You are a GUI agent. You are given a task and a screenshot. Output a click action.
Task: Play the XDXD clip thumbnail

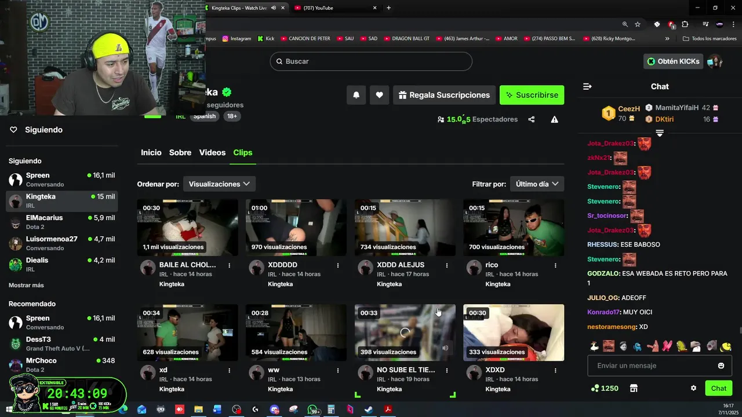pyautogui.click(x=514, y=332)
